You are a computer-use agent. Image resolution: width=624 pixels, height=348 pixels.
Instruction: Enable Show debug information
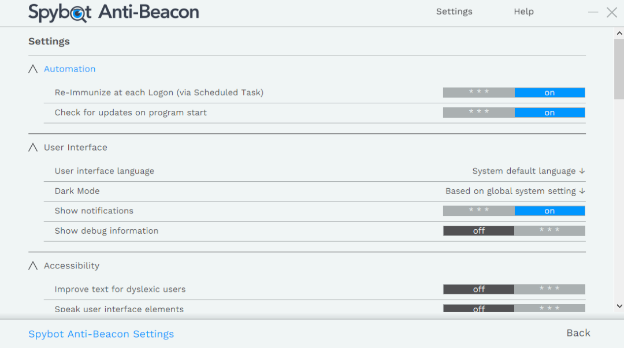[x=549, y=230]
